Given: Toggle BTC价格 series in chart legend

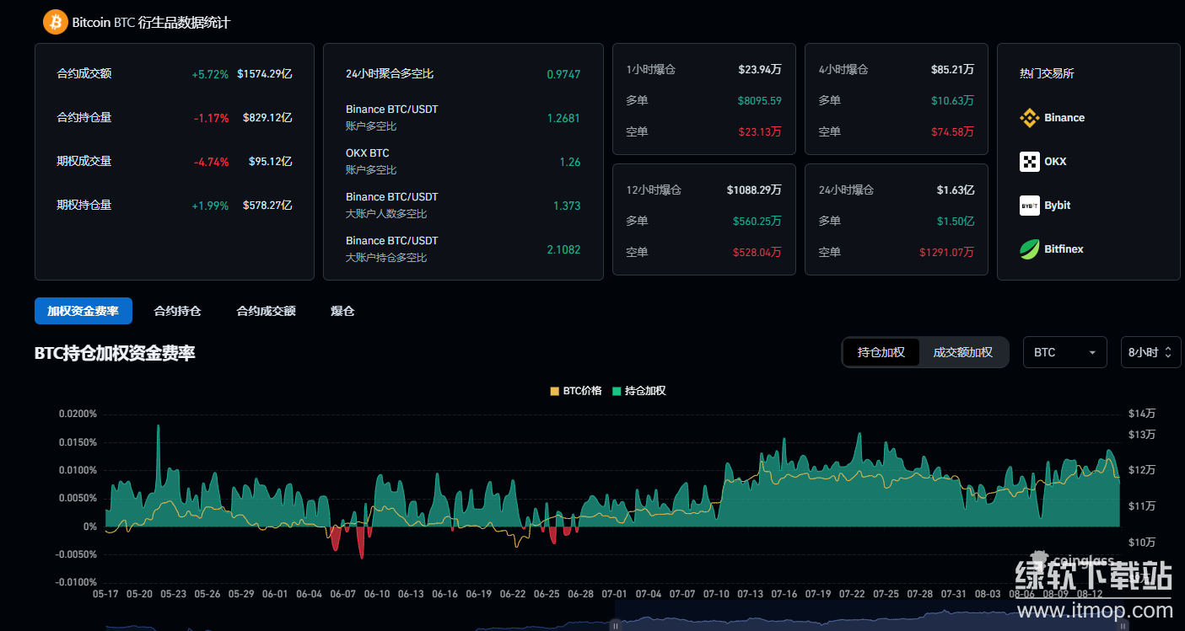Looking at the screenshot, I should point(576,391).
